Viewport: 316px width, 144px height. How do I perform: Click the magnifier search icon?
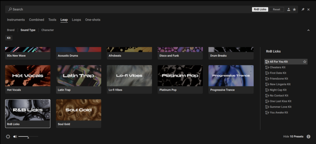10,9
